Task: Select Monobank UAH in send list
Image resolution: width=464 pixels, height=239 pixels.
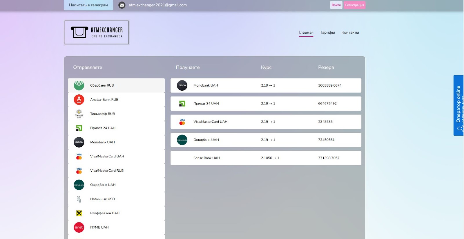Action: coord(116,142)
